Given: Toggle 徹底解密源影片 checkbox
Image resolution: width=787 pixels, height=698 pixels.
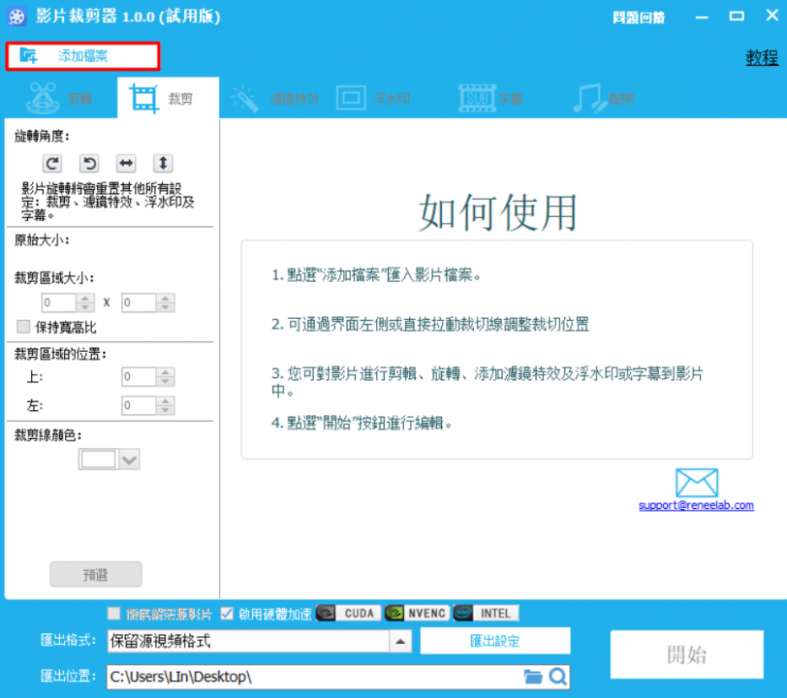Looking at the screenshot, I should click(114, 613).
